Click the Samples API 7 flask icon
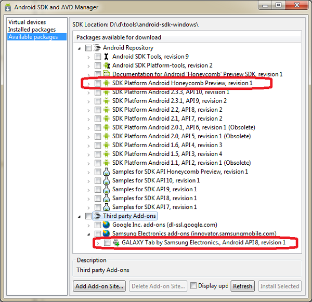 107,207
